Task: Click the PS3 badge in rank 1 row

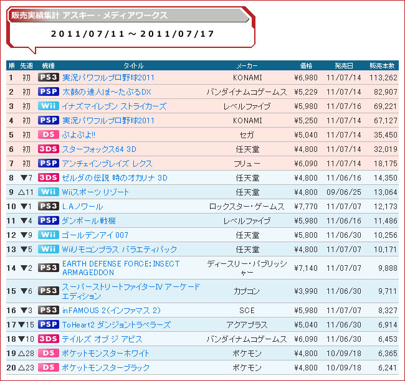Action: click(49, 77)
